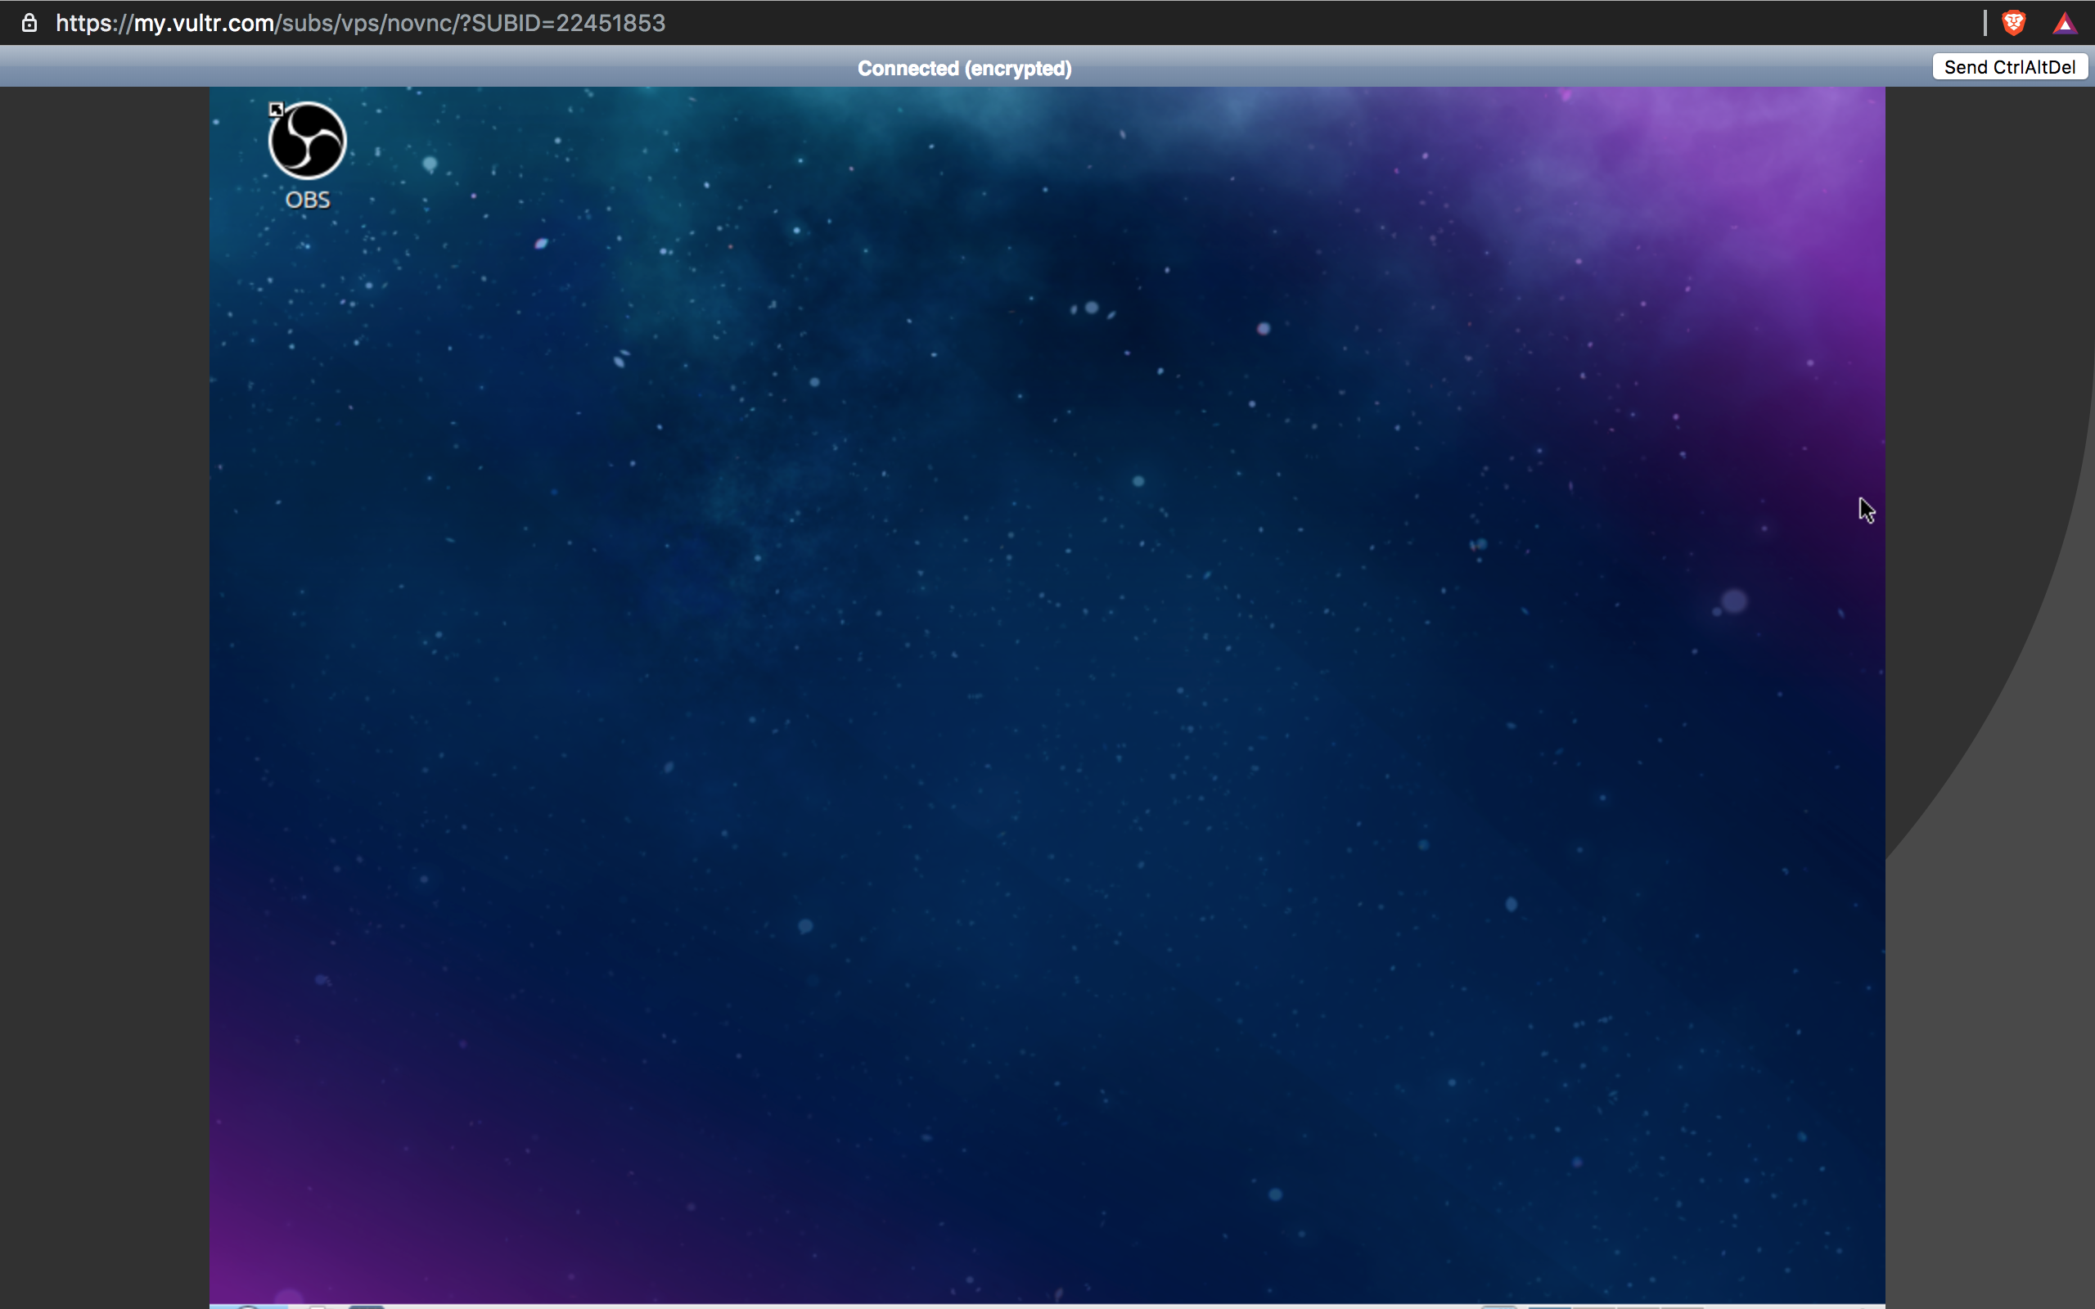Click dark margin left of remote screen
The image size is (2095, 1309).
(x=104, y=693)
